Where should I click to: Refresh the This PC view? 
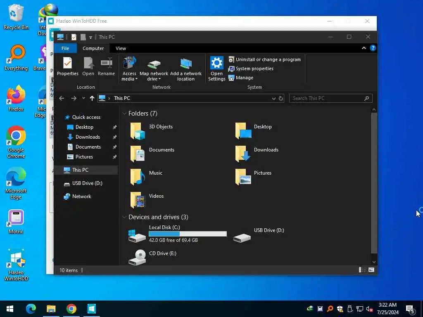coord(281,98)
